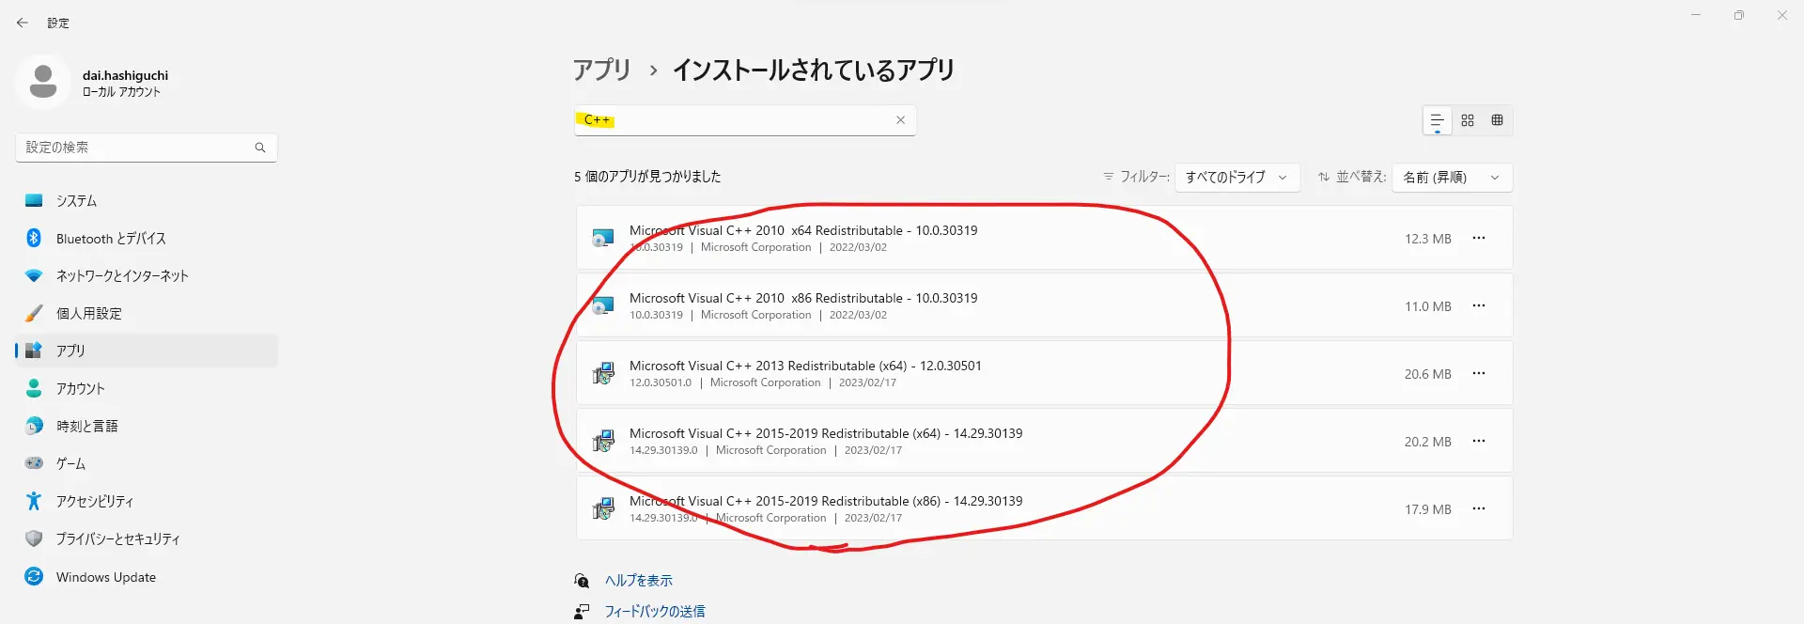Click the app search box containing C++
The height and width of the screenshot is (624, 1804).
(x=745, y=120)
